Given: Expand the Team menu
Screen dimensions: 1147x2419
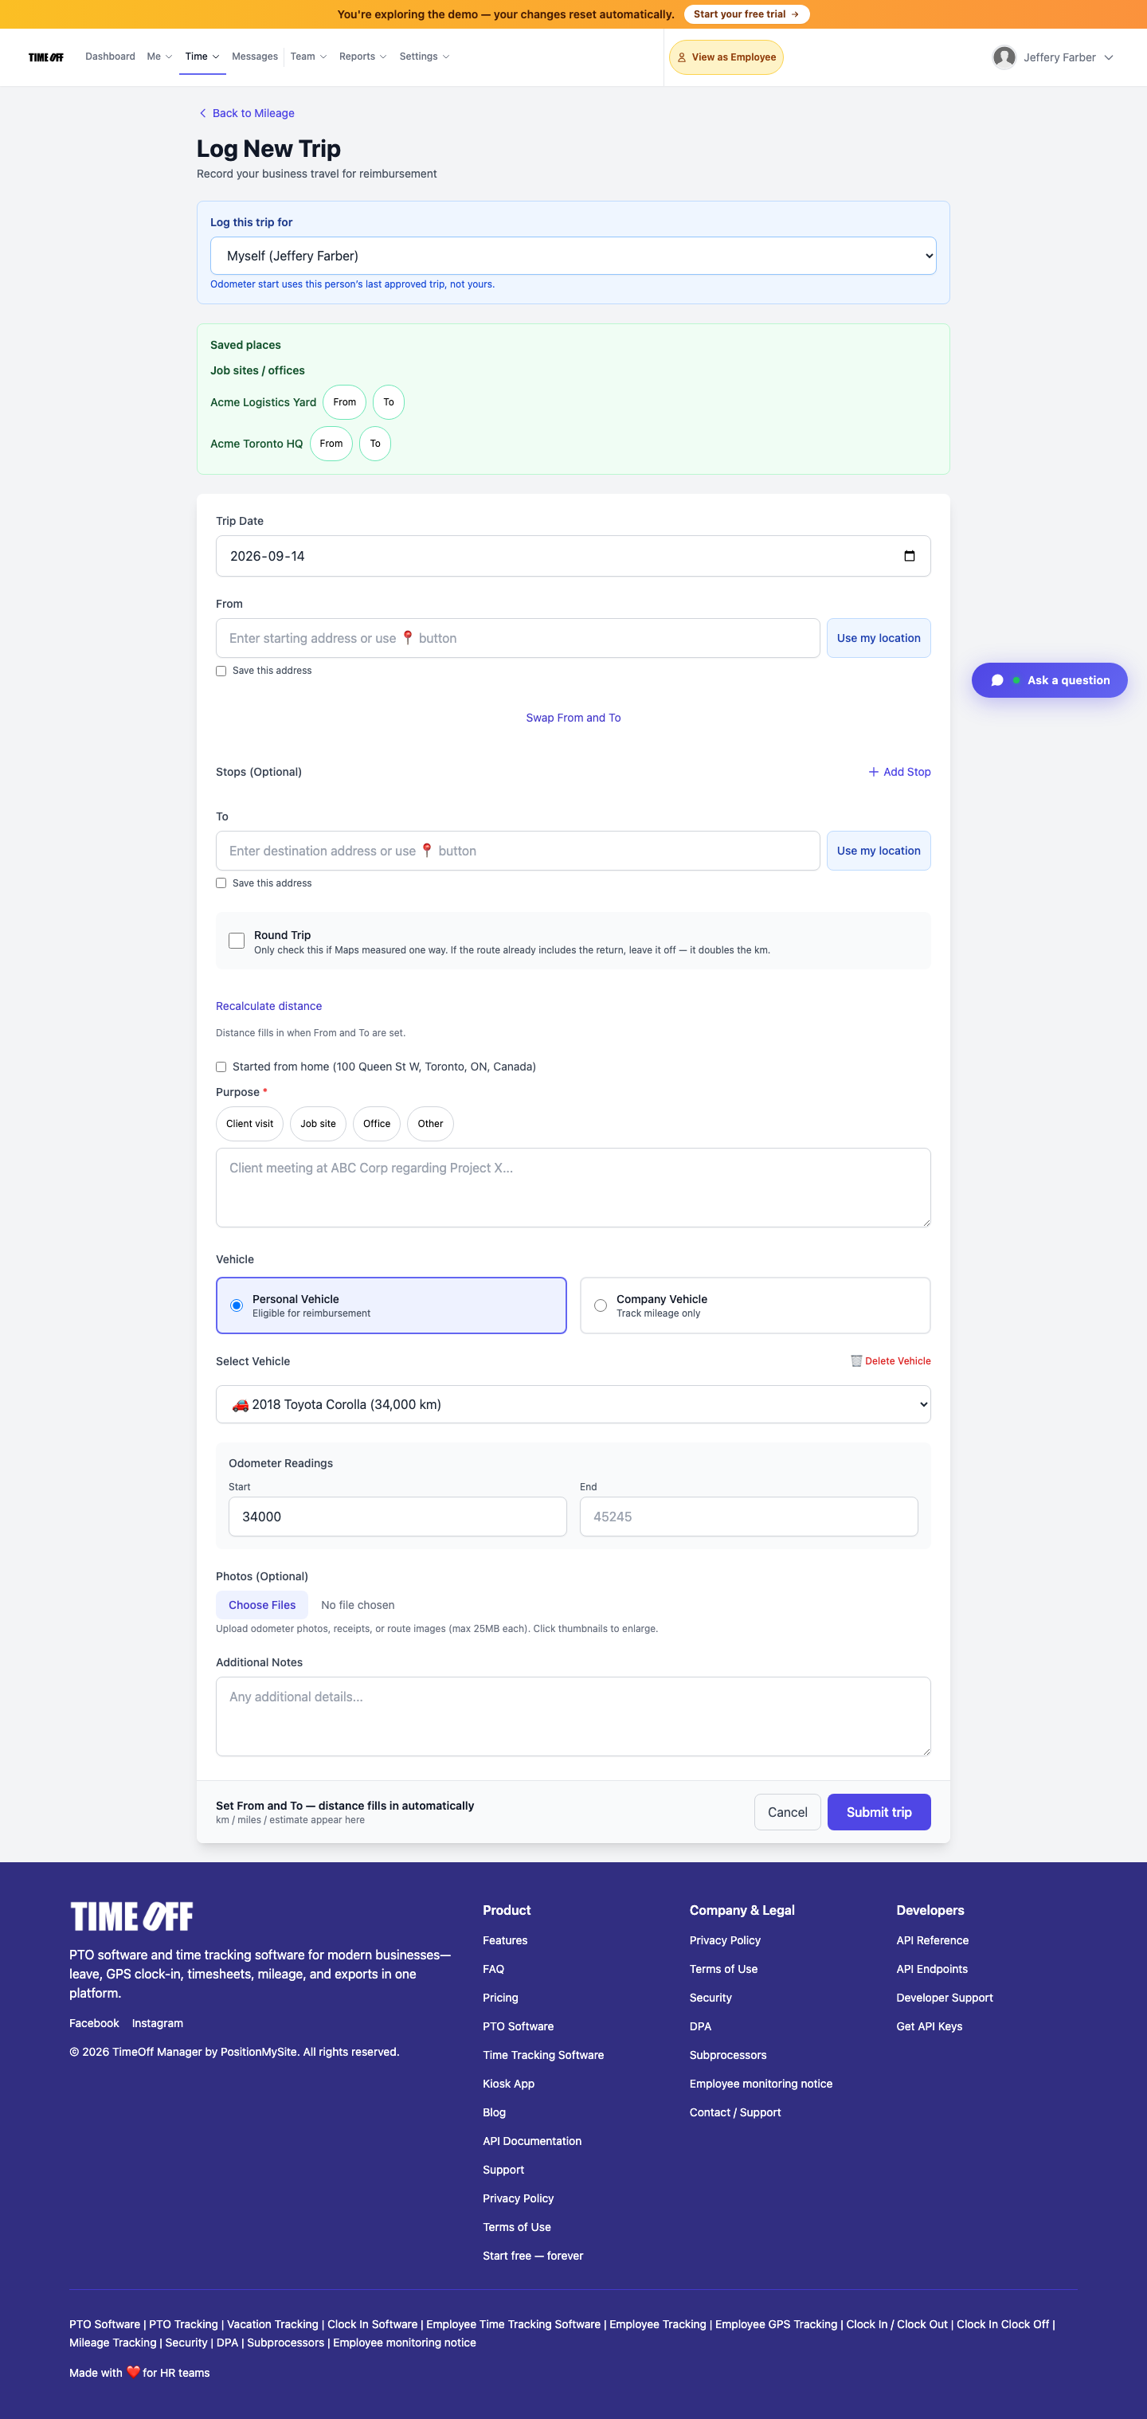Looking at the screenshot, I should tap(308, 57).
